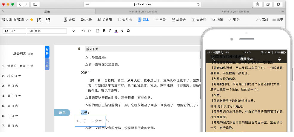The width and height of the screenshot is (294, 137).
Task: Choose 父亲 from the character suggestions
Action: click(x=97, y=121)
